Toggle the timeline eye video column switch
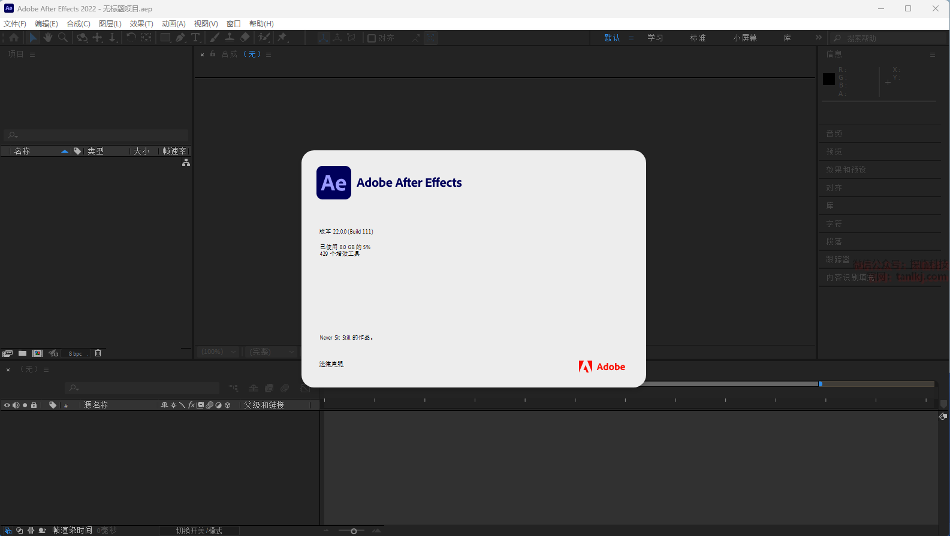Viewport: 950px width, 536px height. coord(7,405)
